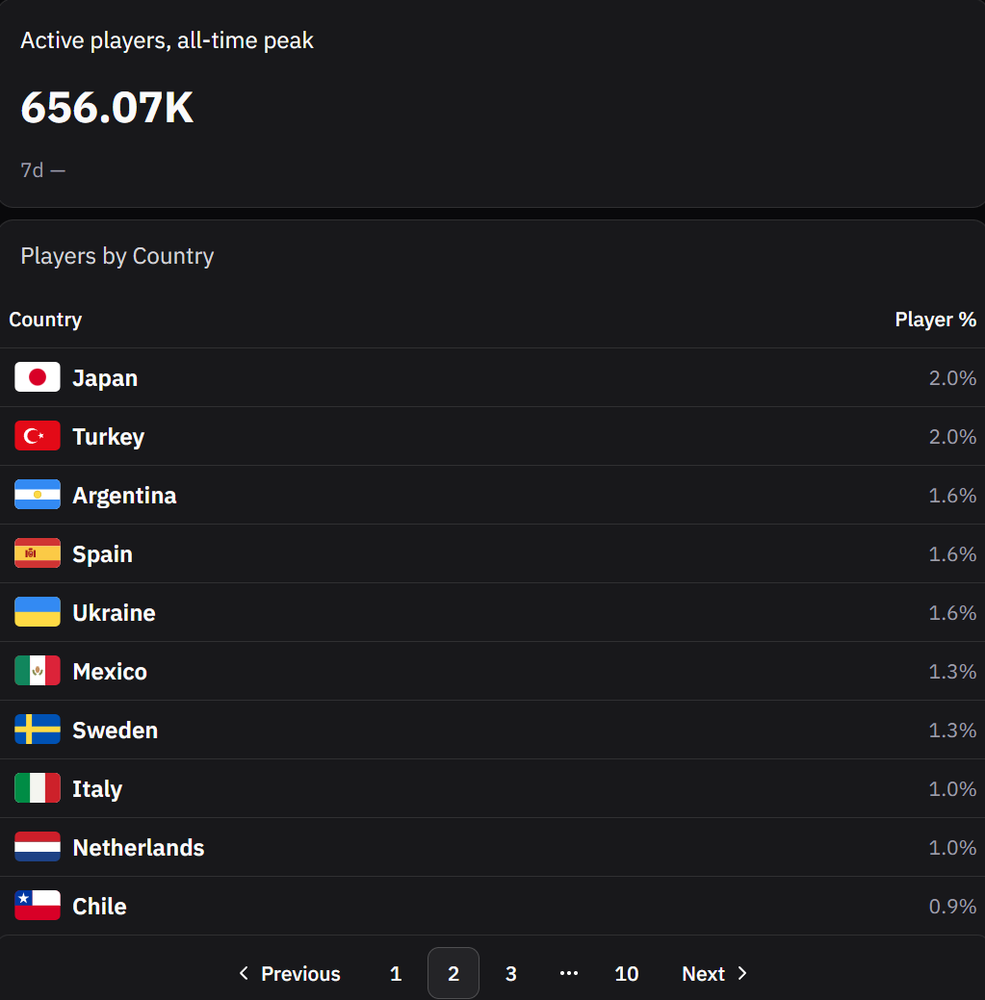Click the Ukraine flag icon

(38, 612)
